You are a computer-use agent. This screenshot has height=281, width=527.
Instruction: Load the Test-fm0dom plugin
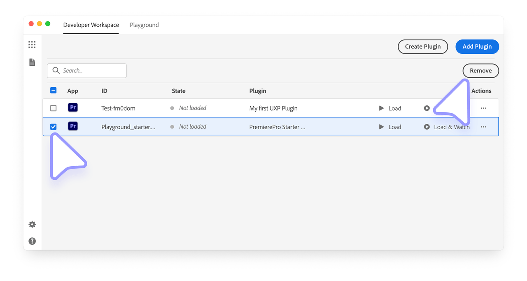tap(389, 108)
